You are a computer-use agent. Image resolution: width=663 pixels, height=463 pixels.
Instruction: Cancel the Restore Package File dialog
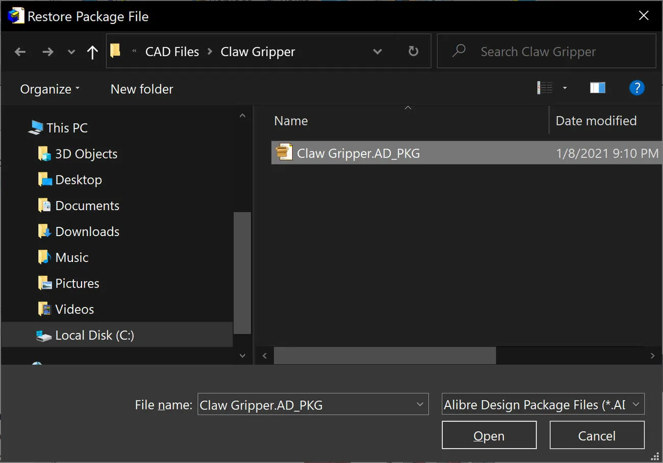(597, 435)
